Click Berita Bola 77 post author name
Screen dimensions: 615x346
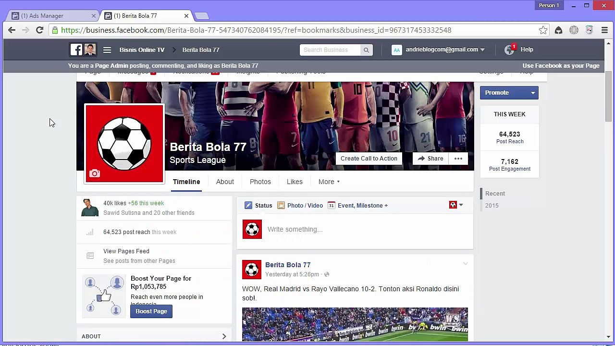click(x=288, y=265)
